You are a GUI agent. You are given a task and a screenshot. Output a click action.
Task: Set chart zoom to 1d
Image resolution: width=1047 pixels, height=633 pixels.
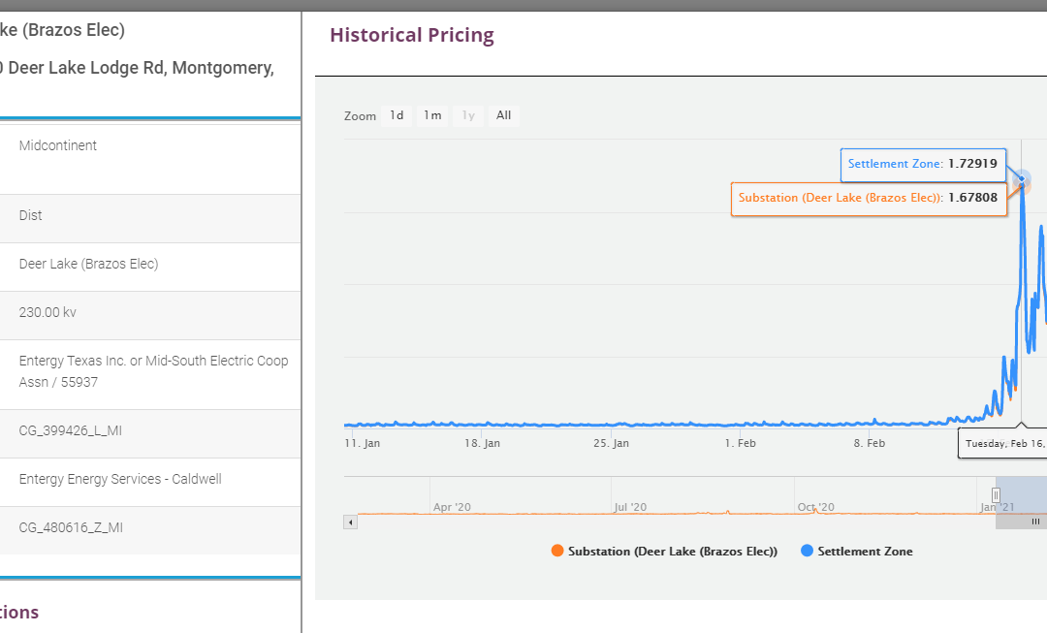click(x=397, y=115)
